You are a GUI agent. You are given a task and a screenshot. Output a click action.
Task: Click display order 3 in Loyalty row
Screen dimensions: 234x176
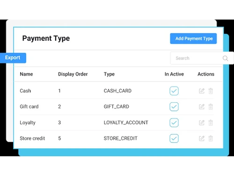point(59,122)
